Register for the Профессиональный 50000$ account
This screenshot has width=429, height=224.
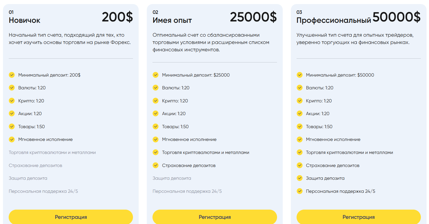coord(359,217)
